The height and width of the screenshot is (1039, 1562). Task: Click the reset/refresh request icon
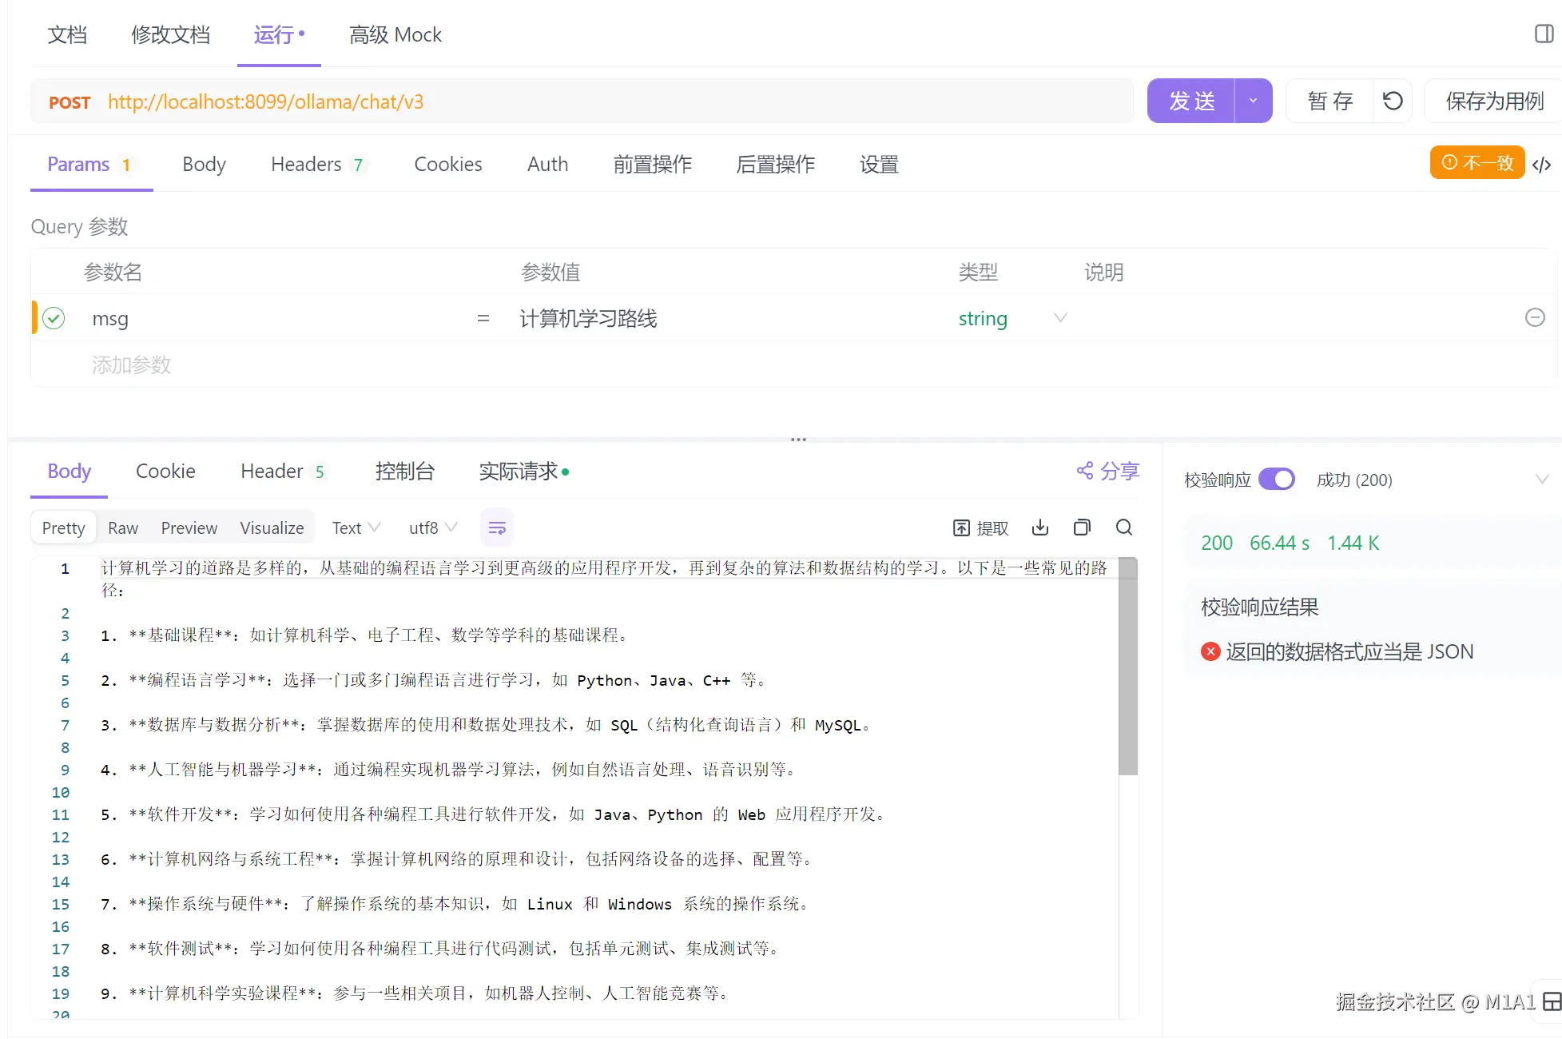tap(1393, 101)
